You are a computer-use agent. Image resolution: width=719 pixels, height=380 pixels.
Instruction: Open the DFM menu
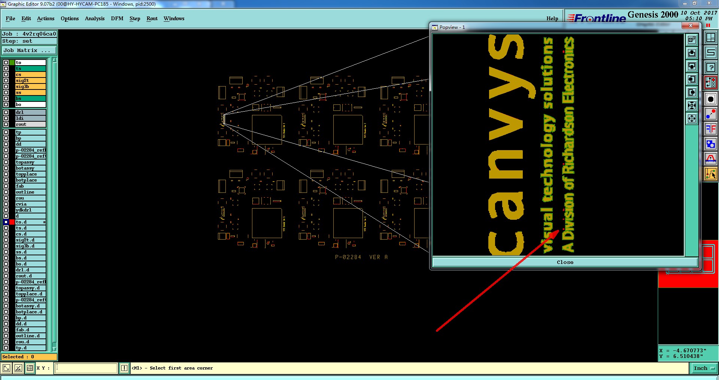(117, 18)
